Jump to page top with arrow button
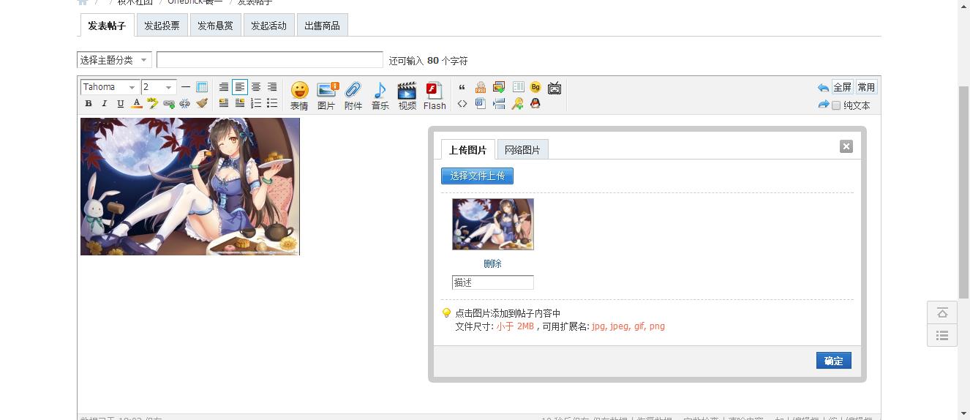This screenshot has width=970, height=420. pos(942,312)
